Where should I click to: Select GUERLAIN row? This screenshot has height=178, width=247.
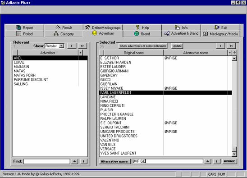(x=165, y=84)
